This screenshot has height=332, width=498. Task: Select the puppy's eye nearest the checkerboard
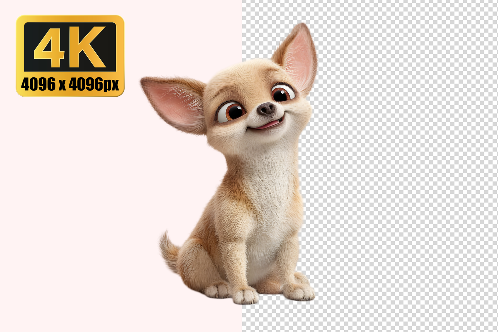[282, 93]
